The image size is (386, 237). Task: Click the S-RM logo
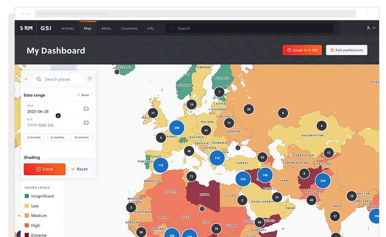26,28
